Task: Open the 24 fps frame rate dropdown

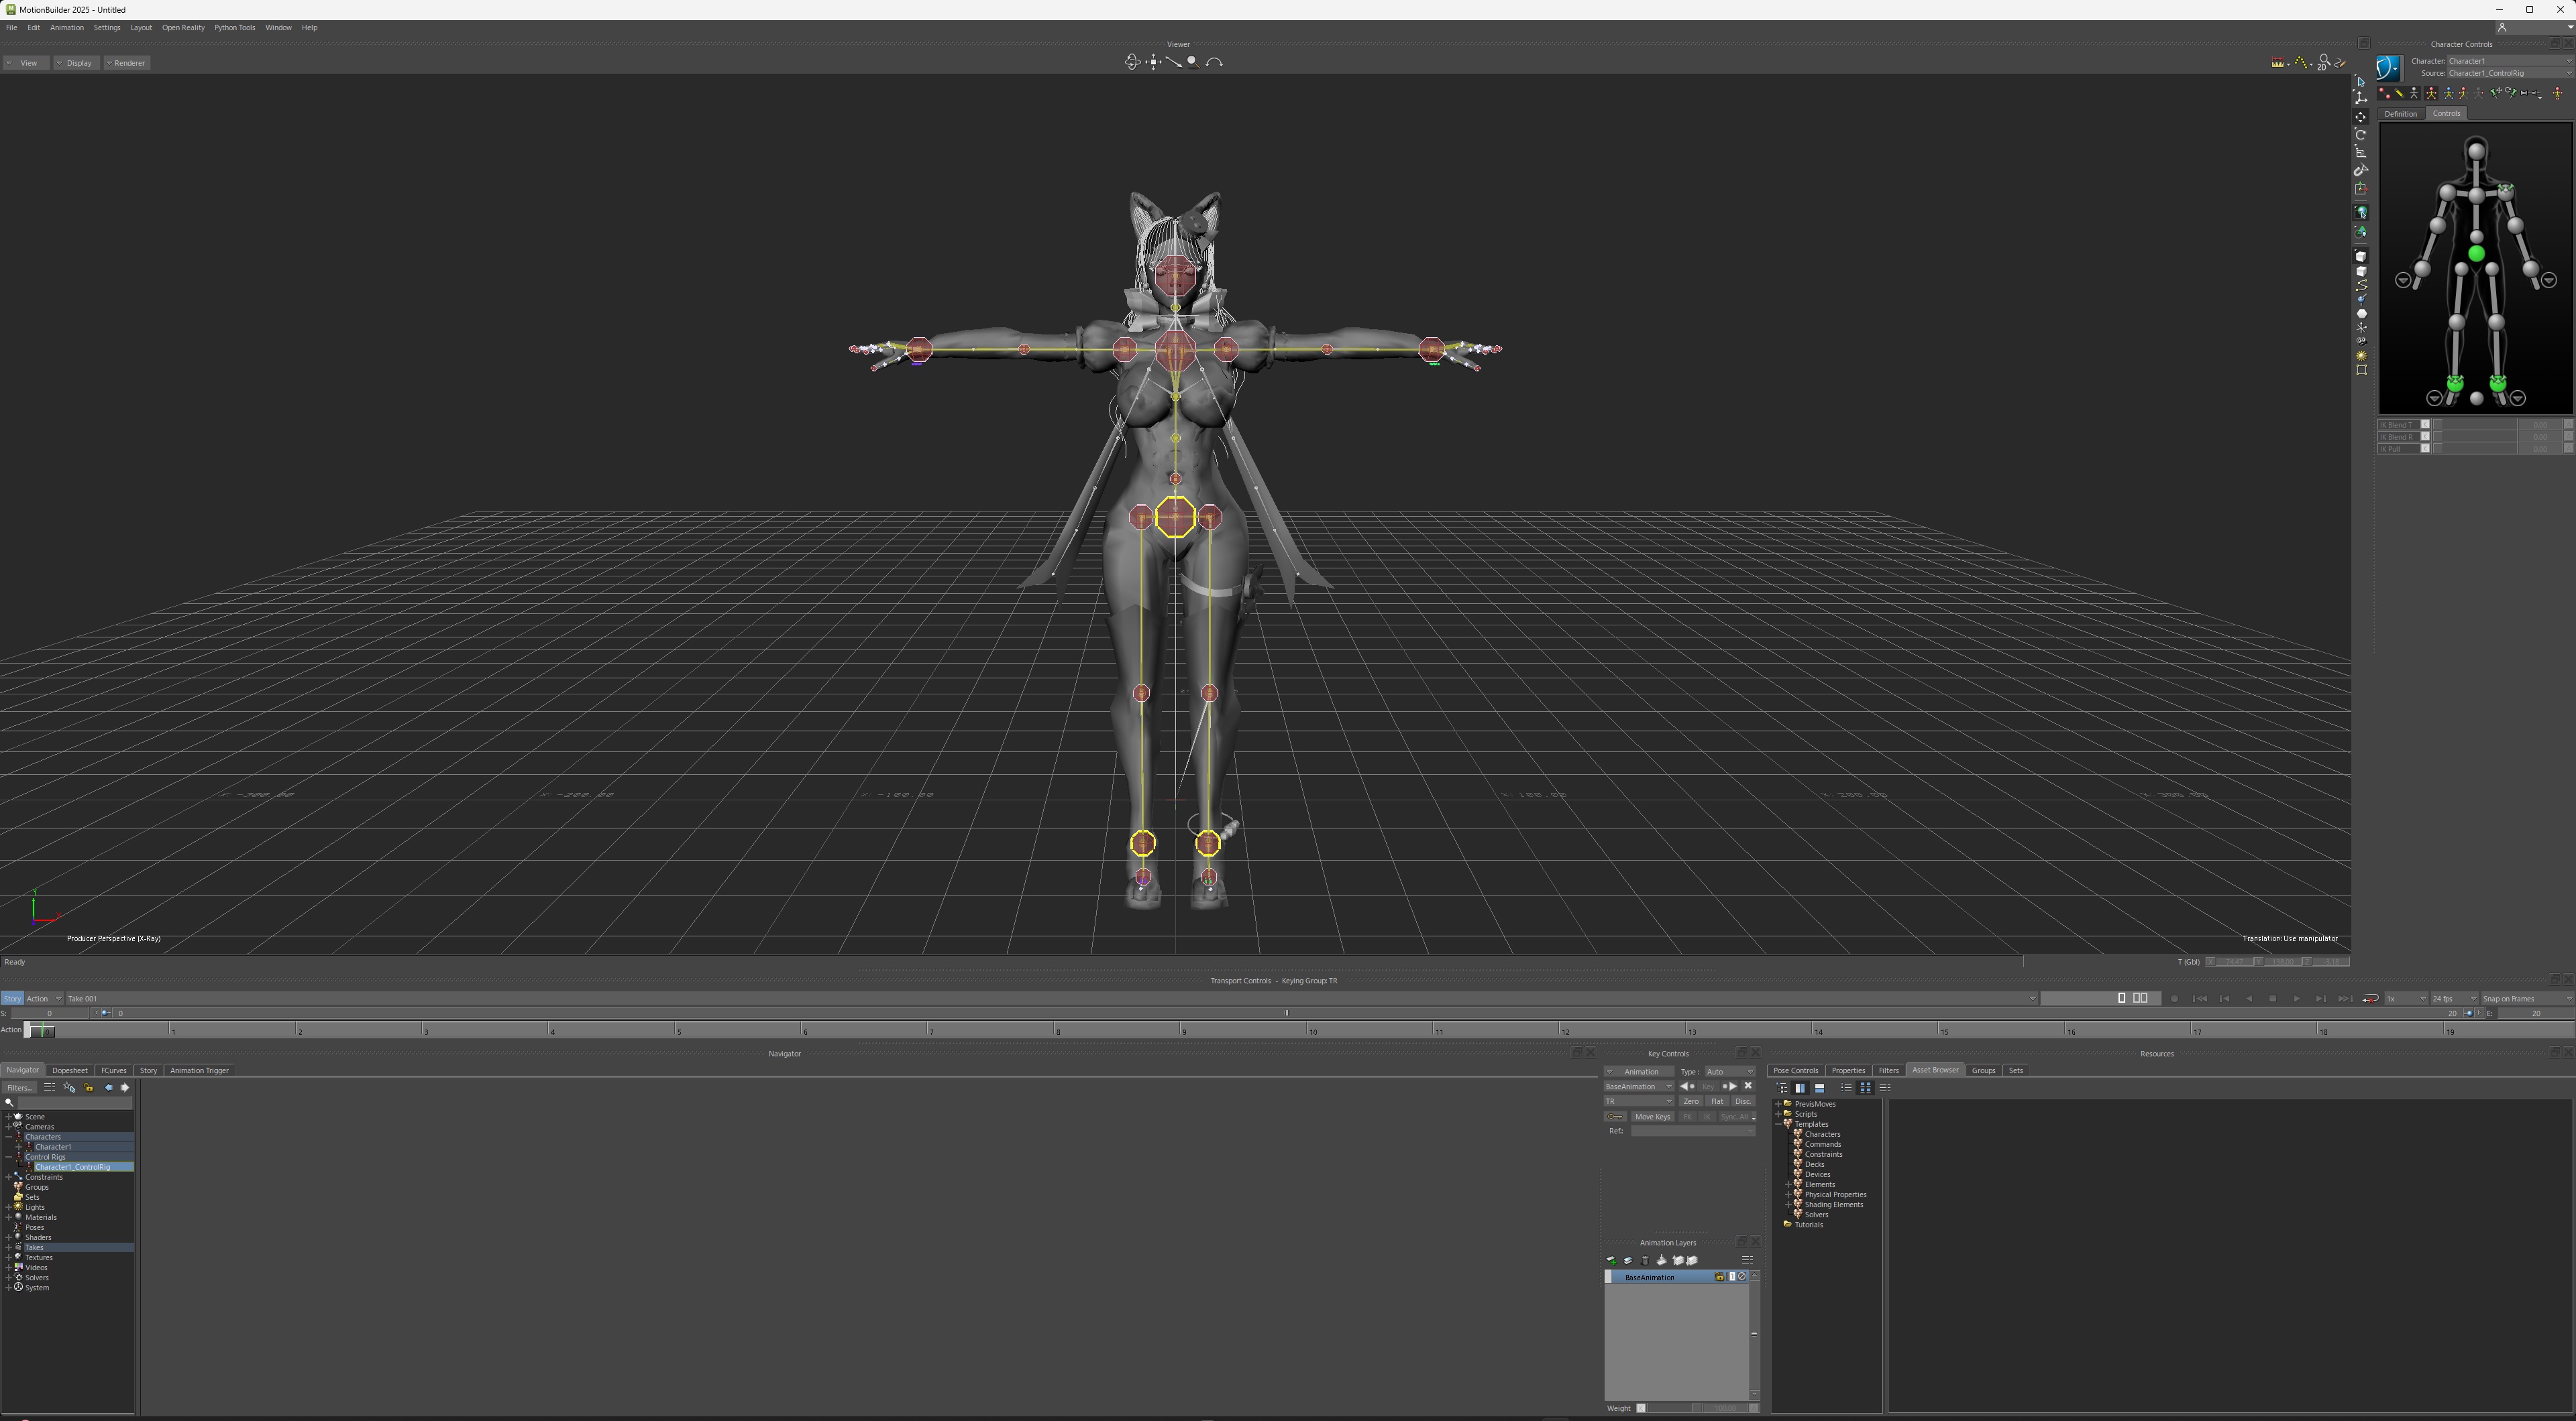Action: click(2454, 999)
